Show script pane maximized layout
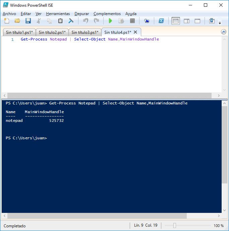Screen dimensions: 229x231 point(197,21)
